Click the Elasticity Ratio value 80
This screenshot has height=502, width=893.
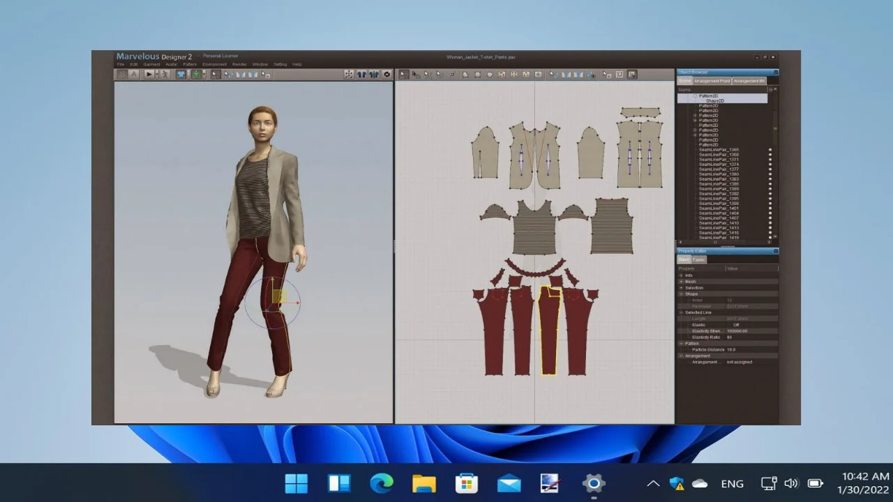click(729, 337)
